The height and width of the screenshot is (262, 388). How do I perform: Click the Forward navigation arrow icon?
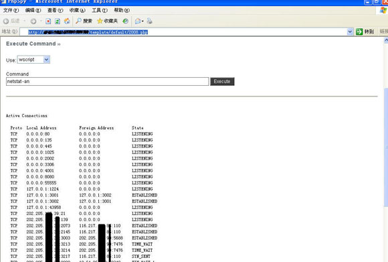pos(33,21)
